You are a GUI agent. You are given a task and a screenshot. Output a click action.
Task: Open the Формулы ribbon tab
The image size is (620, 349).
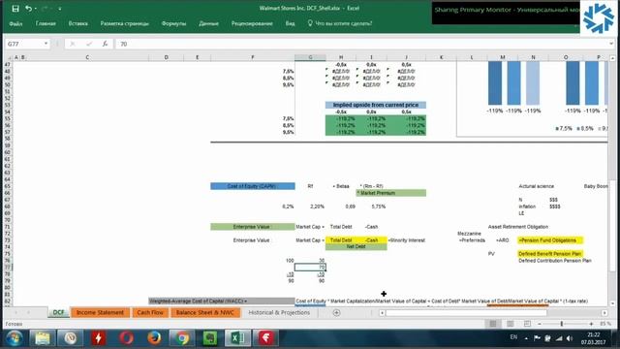pos(173,23)
